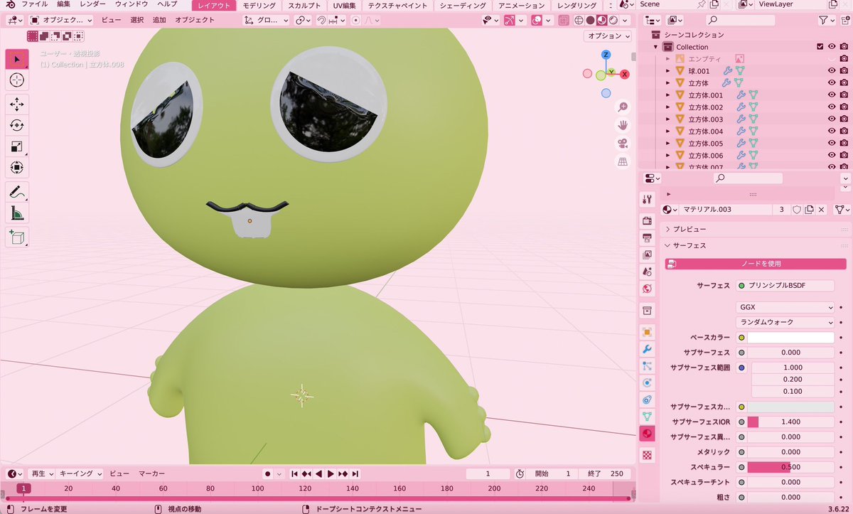Open the ファイル menu
853x514 pixels.
pyautogui.click(x=34, y=4)
